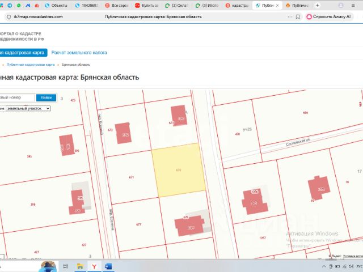The width and height of the screenshot is (363, 272).
Task: Open the pinned Telegram tab
Action: click(10, 5)
